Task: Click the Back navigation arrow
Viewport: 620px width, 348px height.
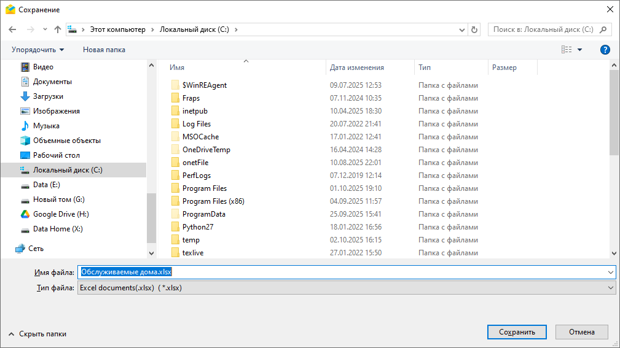Action: tap(12, 29)
